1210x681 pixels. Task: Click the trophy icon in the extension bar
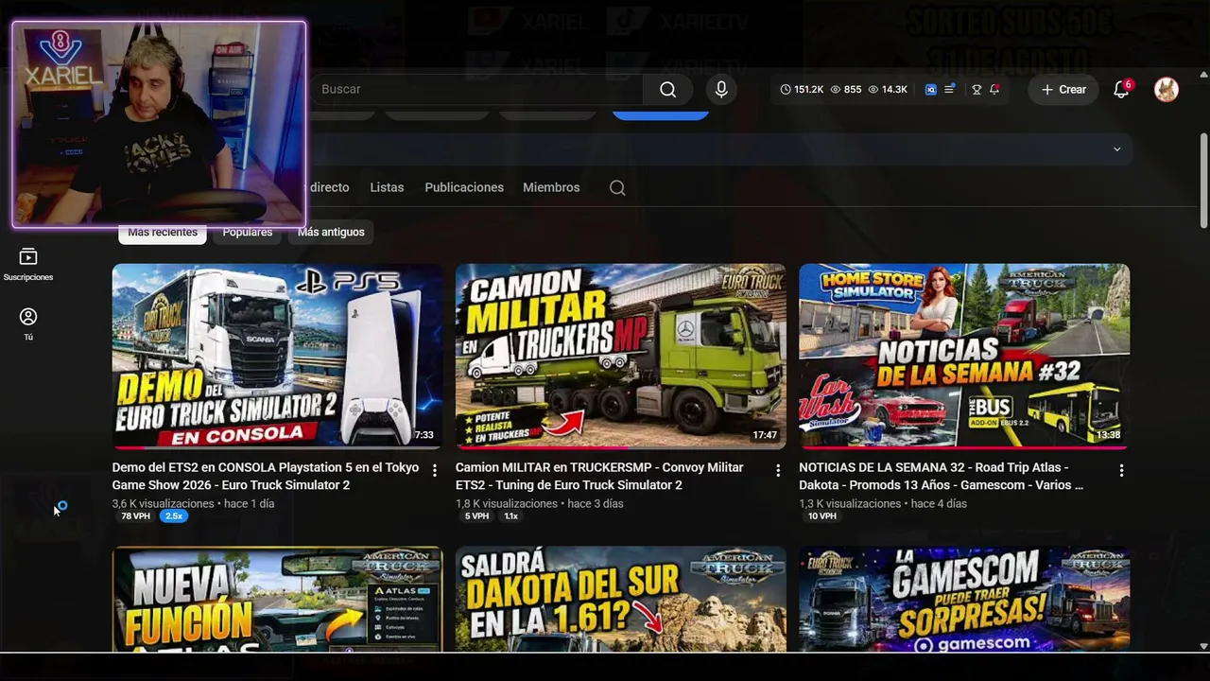[977, 89]
